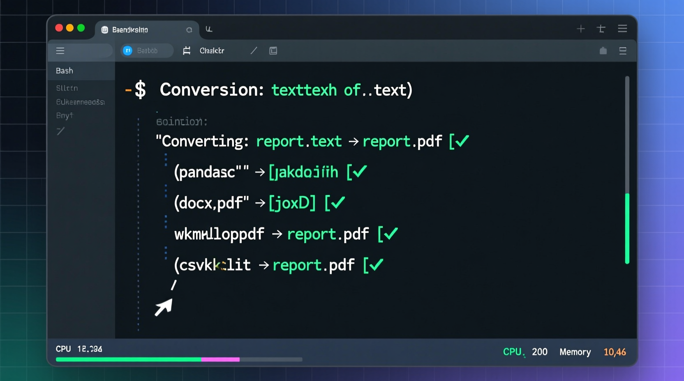684x381 pixels.
Task: Click the (pandasc"" text
Action: click(211, 172)
